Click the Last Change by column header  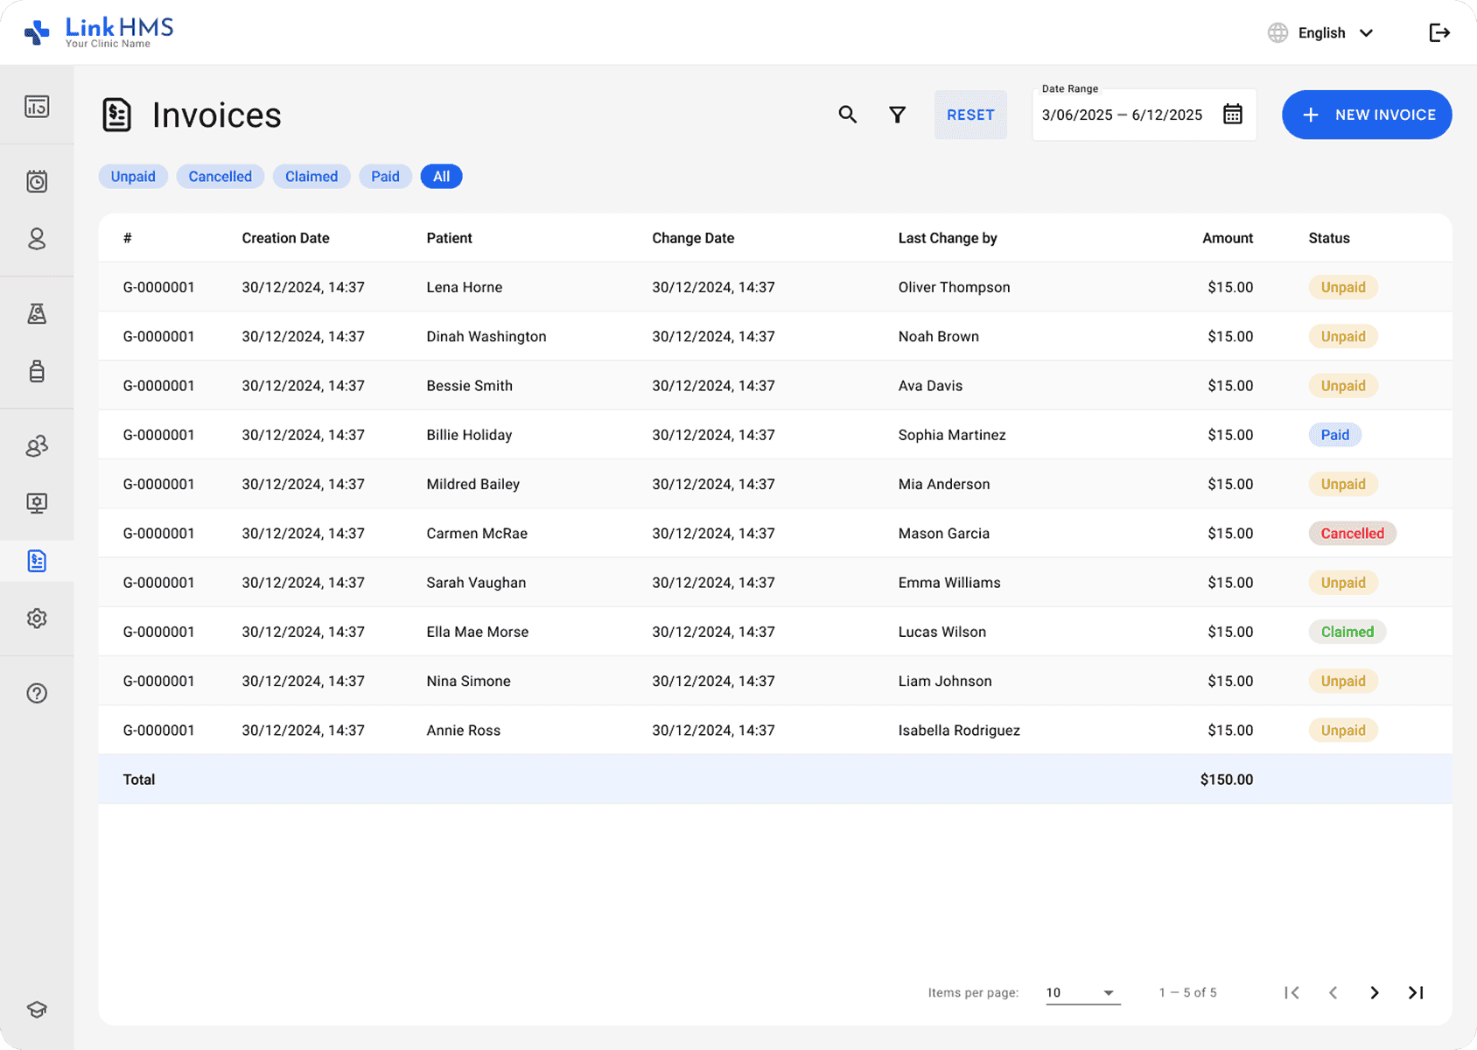coord(948,238)
